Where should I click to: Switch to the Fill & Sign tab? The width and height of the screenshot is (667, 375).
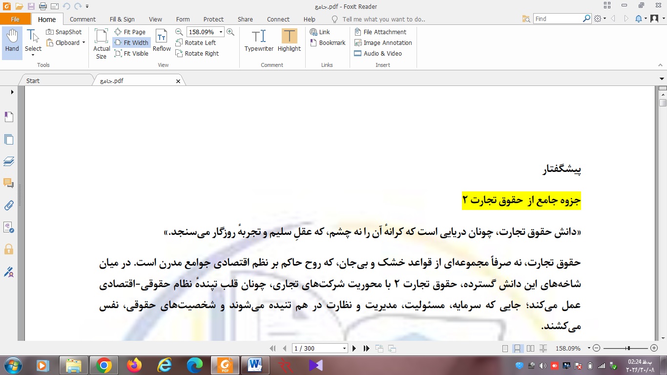click(122, 19)
